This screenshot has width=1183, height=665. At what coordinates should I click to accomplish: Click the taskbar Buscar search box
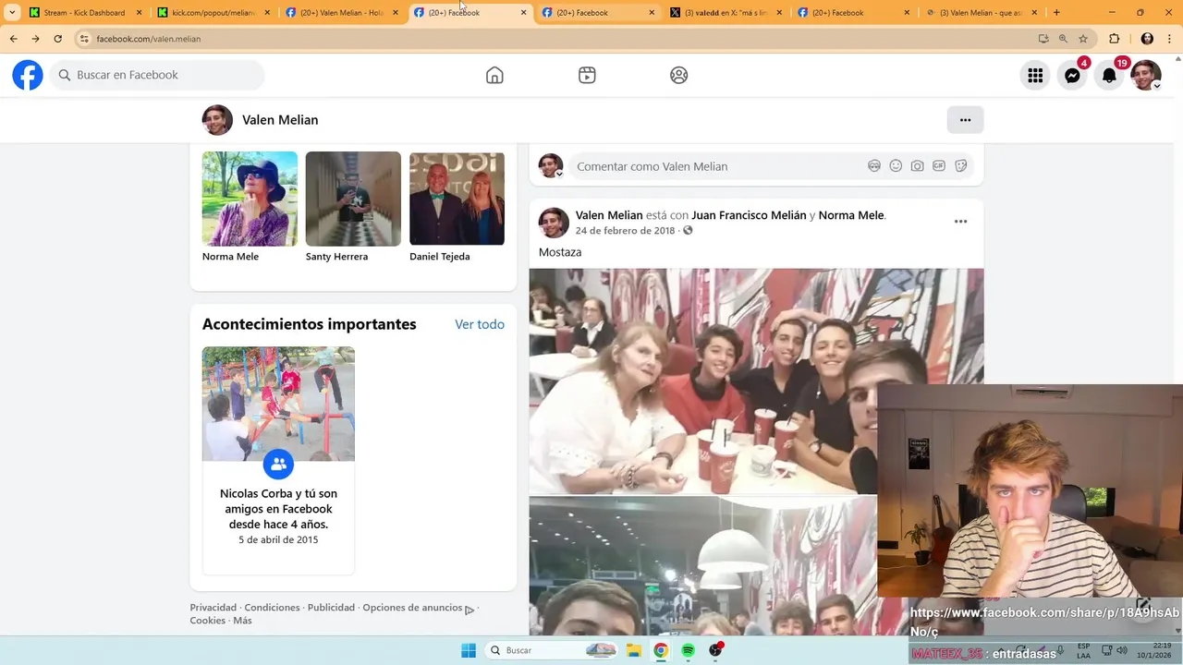tap(553, 650)
